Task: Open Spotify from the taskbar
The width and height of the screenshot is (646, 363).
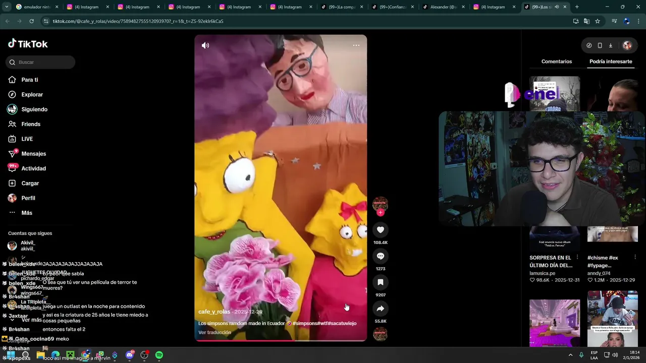Action: tap(159, 355)
